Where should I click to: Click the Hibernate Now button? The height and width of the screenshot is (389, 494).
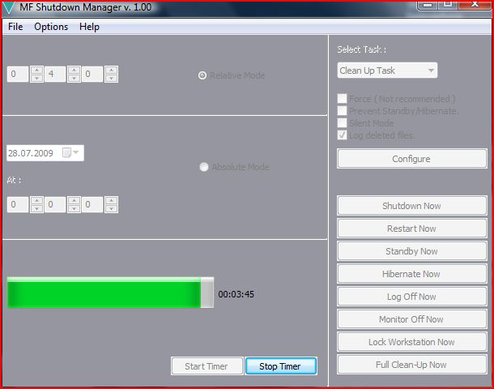tap(411, 274)
